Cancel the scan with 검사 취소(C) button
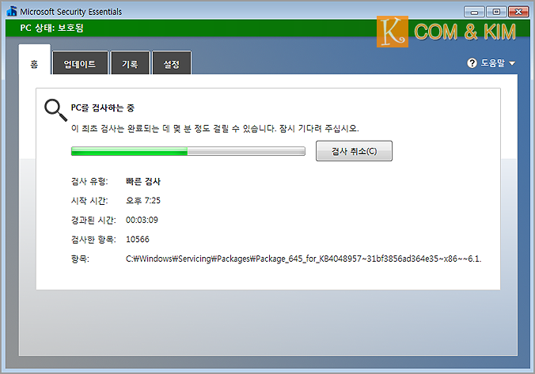This screenshot has width=535, height=374. click(x=355, y=151)
